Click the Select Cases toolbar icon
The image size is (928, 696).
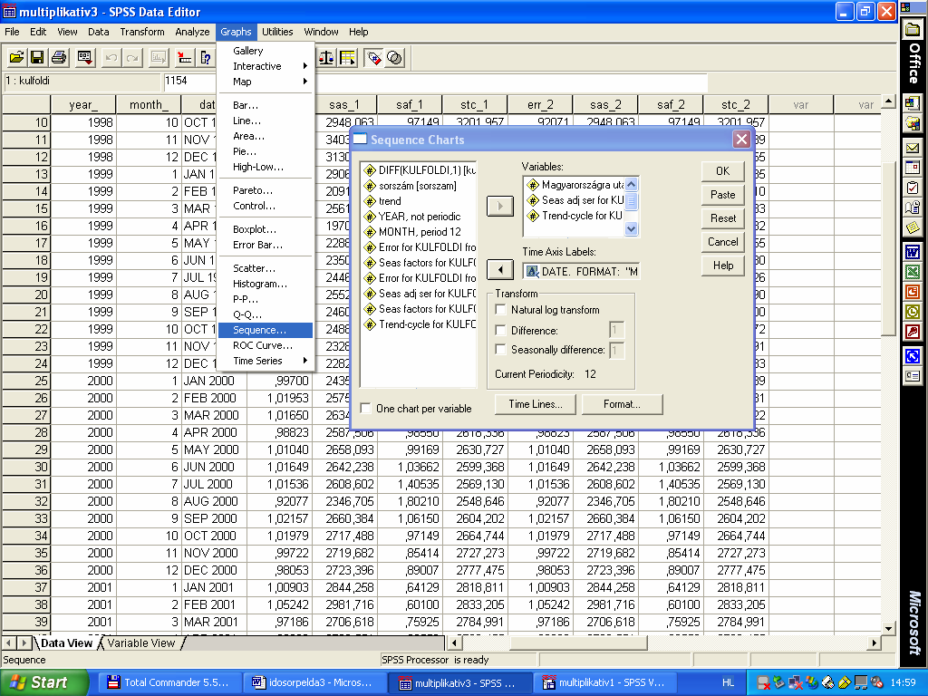pyautogui.click(x=347, y=57)
